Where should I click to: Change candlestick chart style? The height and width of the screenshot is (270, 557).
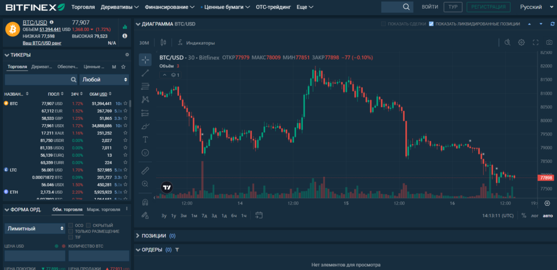click(163, 42)
